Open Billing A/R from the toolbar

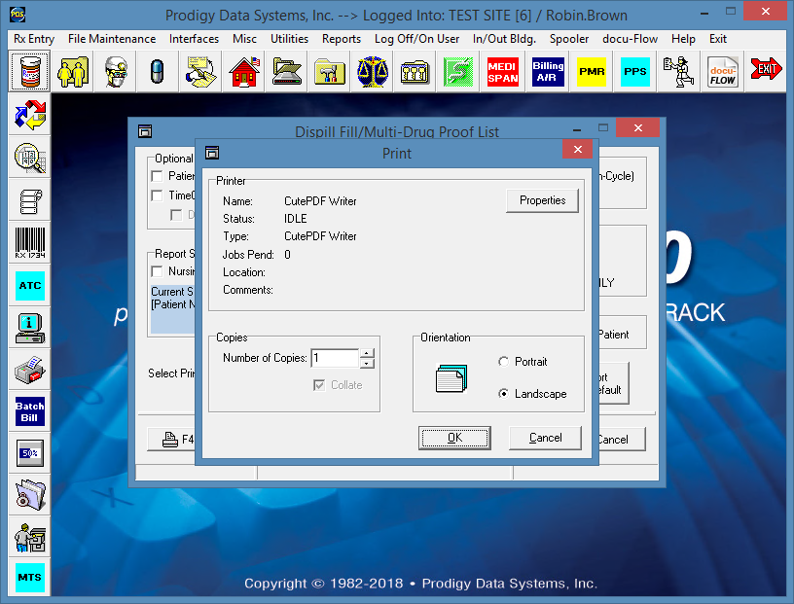548,72
